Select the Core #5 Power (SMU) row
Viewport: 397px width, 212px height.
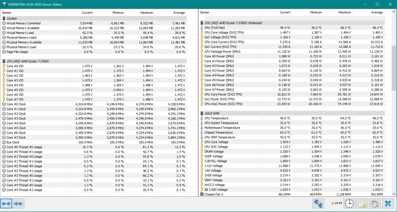292,80
